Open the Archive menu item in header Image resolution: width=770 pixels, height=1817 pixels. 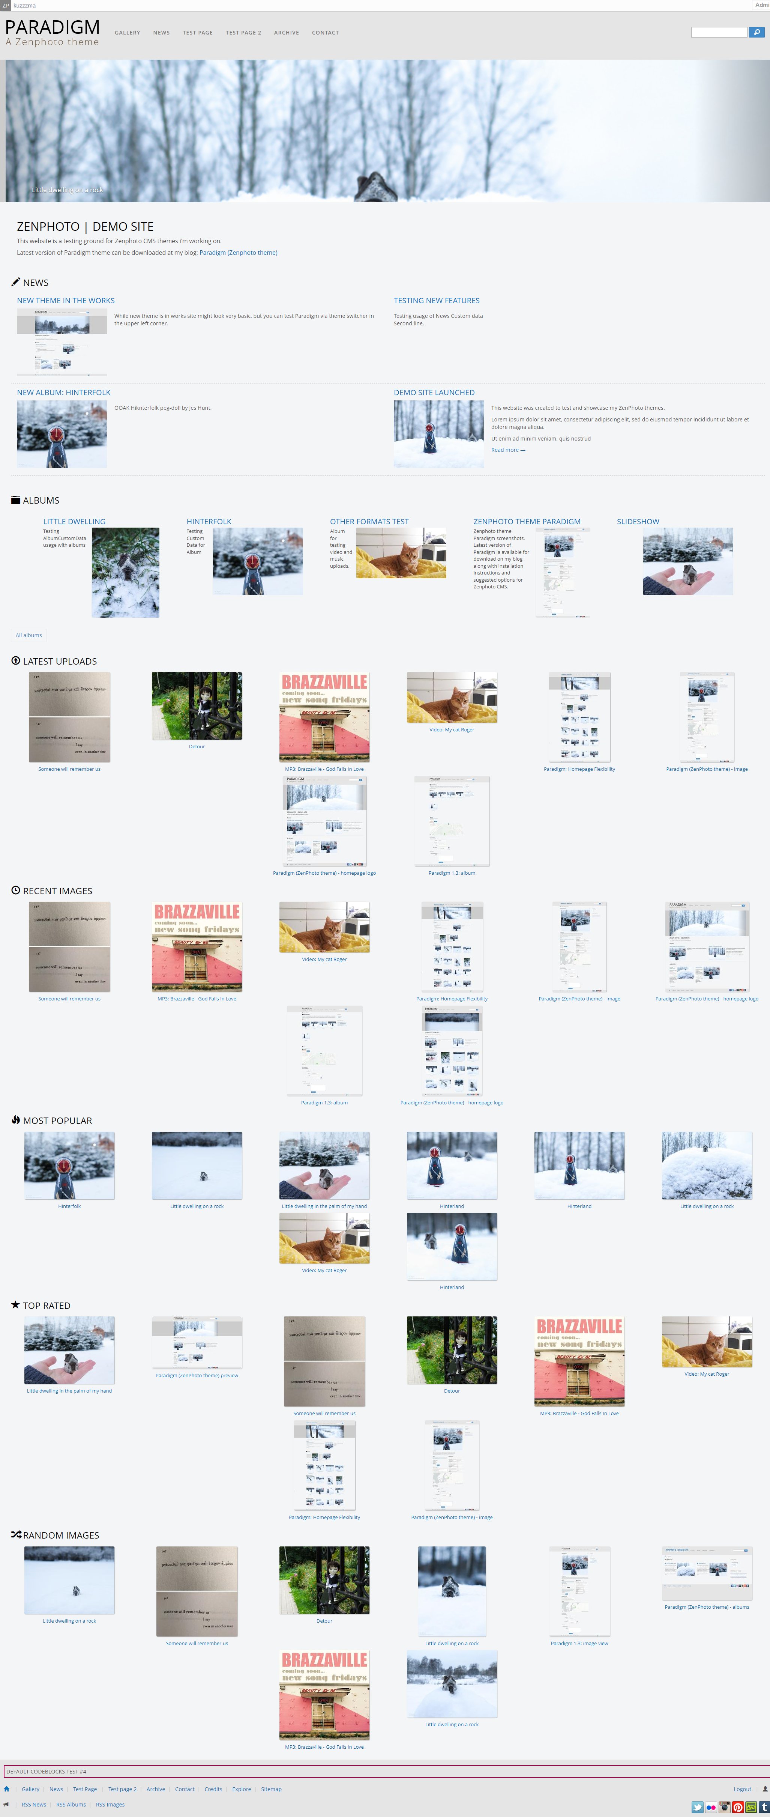click(x=286, y=32)
